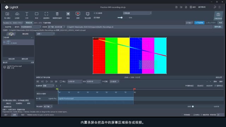Open the microphone device dropdown

coord(31,27)
